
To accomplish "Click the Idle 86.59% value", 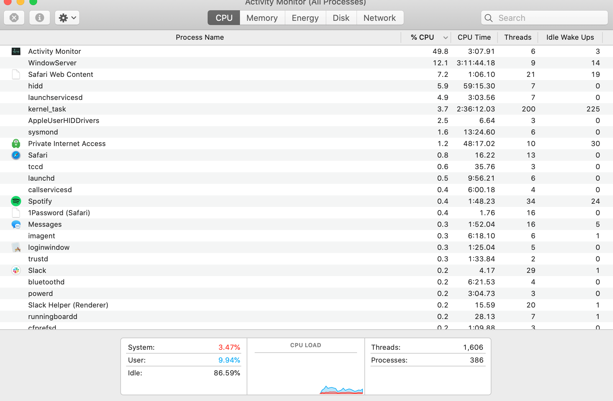I will point(227,373).
